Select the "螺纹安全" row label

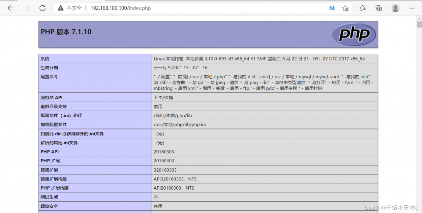49,206
